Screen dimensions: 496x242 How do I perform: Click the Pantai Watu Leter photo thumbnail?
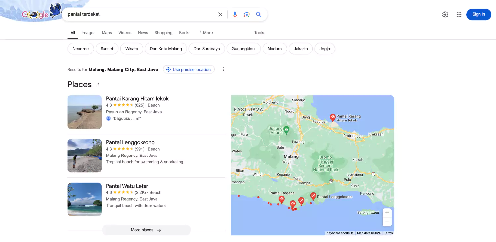85,199
